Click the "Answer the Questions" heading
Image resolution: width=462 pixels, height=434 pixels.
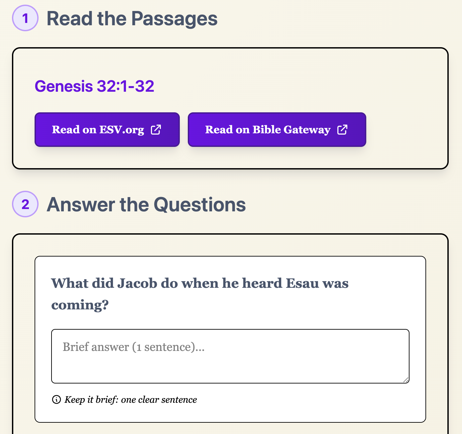tap(146, 204)
